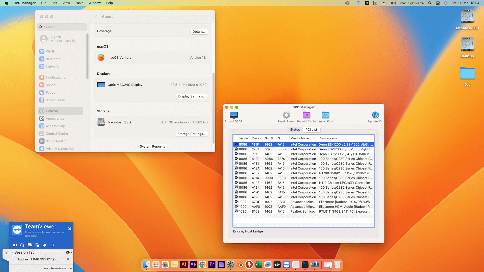Open the Install Kext tool
484x272 pixels.
[325, 115]
